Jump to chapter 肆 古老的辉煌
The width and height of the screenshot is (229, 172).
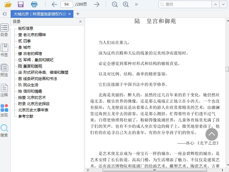(30, 53)
